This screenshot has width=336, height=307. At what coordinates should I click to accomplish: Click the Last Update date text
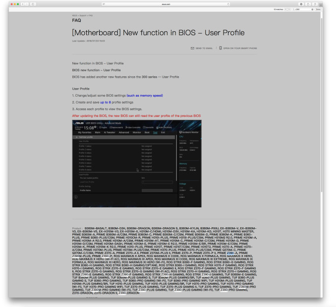click(88, 41)
